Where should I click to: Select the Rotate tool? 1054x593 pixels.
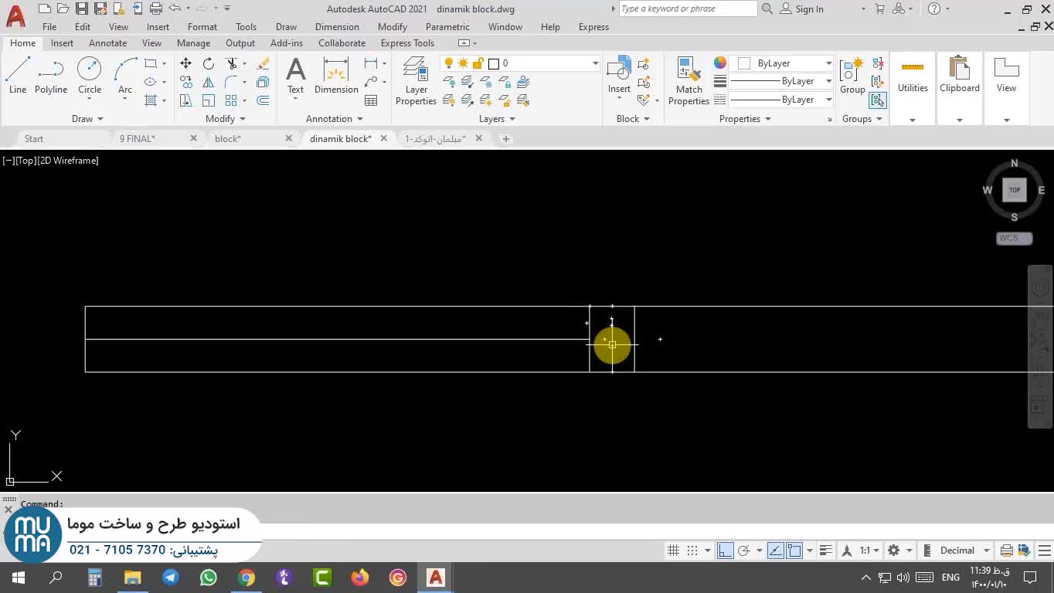click(x=209, y=63)
